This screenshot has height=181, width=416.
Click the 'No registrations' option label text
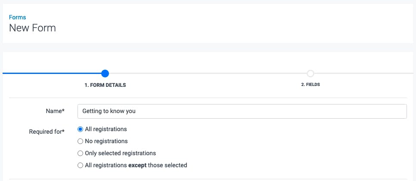tap(106, 141)
